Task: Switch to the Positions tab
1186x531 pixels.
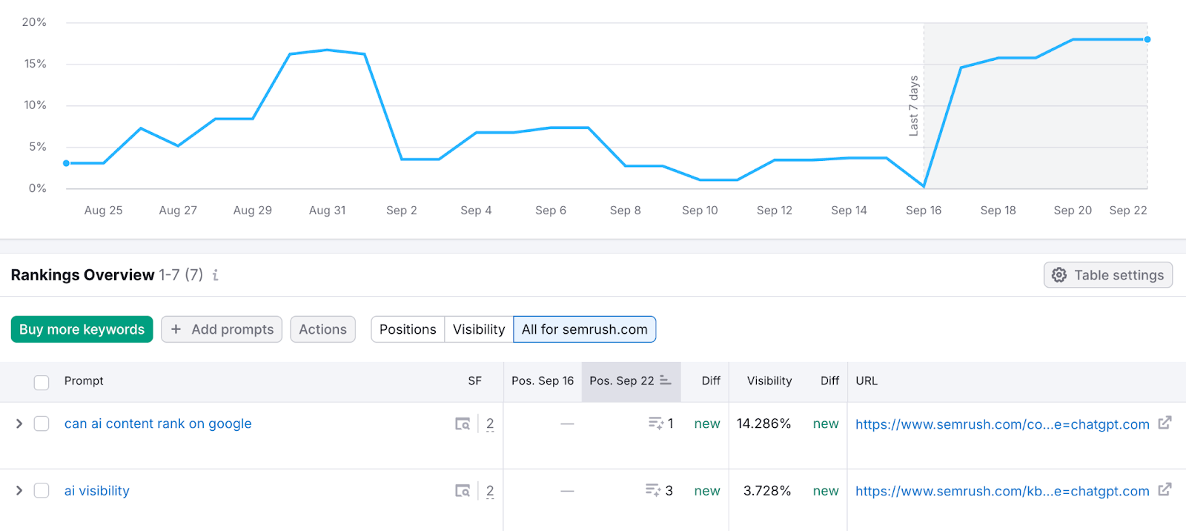Action: pyautogui.click(x=408, y=329)
